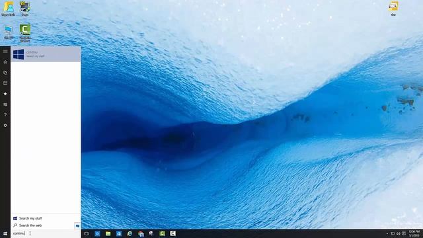This screenshot has height=238, width=423.
Task: Open the taskbar app left of green Camtasia icon
Action: pyautogui.click(x=151, y=233)
